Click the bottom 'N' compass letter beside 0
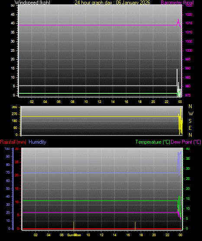 (x=190, y=135)
